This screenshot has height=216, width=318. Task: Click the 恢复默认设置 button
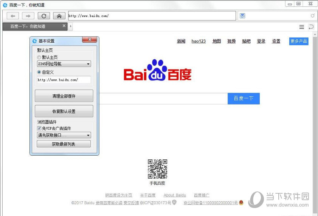[64, 111]
